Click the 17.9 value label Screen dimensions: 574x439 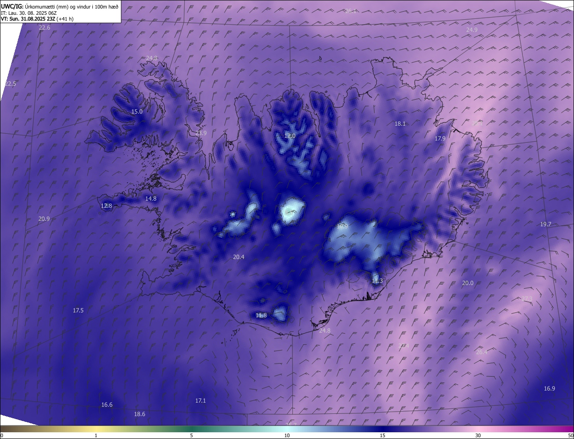440,139
